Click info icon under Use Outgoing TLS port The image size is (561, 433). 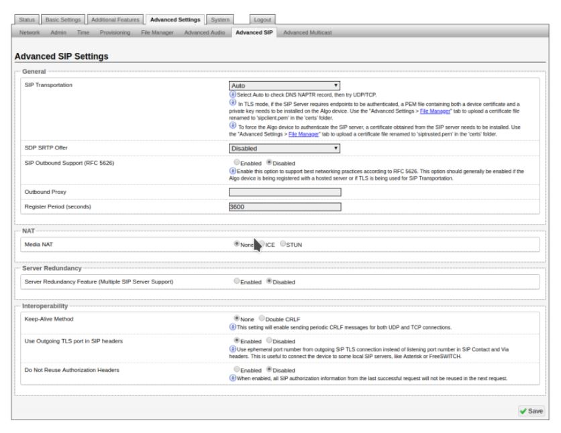click(x=232, y=349)
